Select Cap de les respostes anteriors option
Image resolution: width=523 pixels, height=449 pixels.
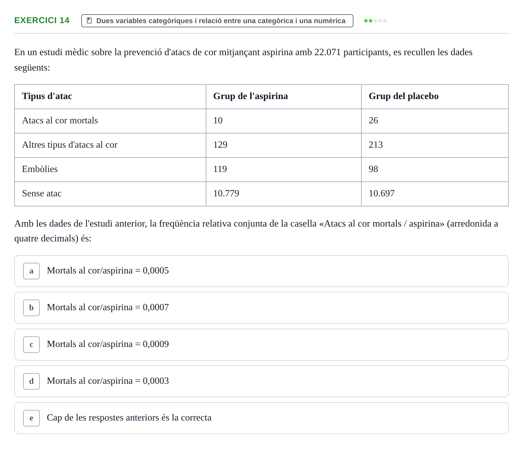click(261, 418)
